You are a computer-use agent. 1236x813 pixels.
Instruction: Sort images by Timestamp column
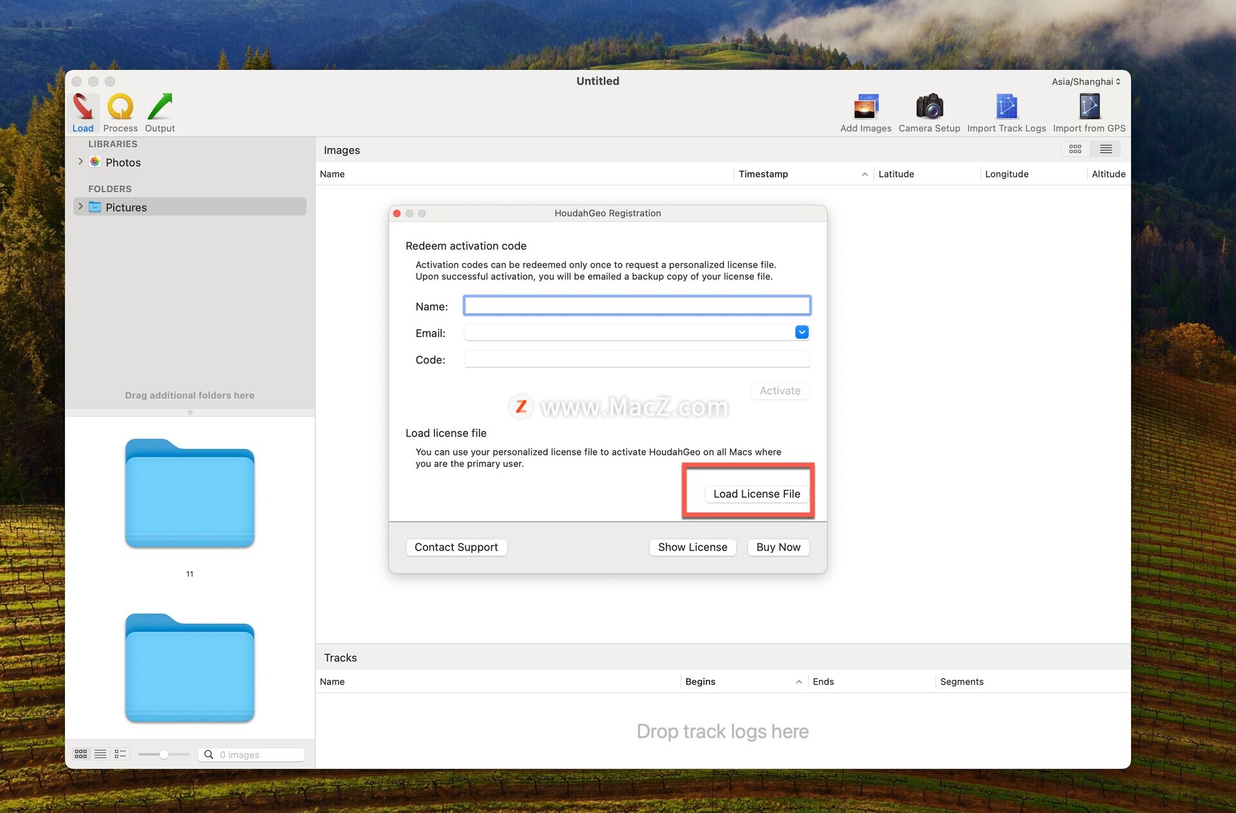tap(803, 174)
